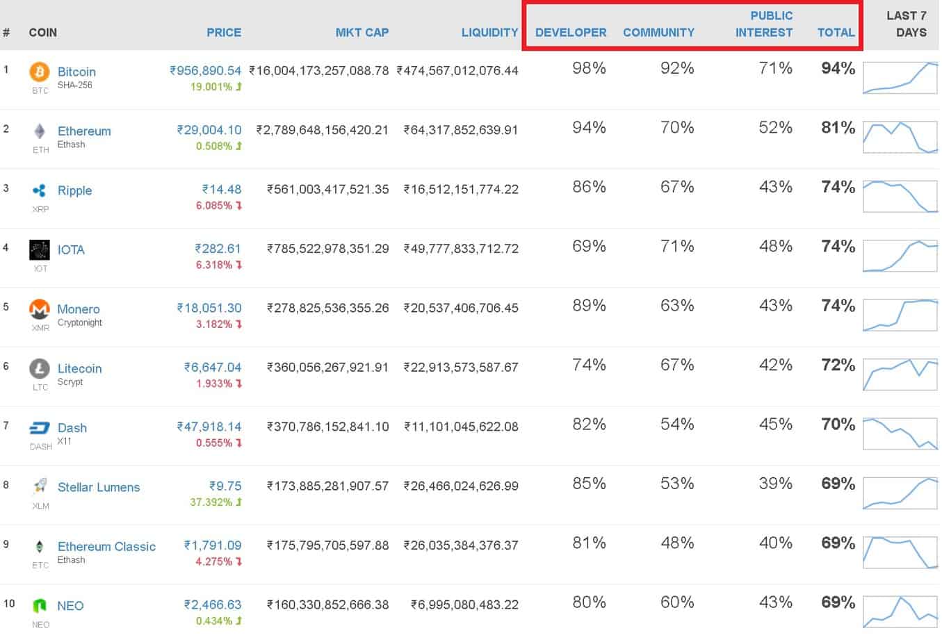Open the Litecoin coin page link
This screenshot has height=642, width=942.
pyautogui.click(x=79, y=369)
